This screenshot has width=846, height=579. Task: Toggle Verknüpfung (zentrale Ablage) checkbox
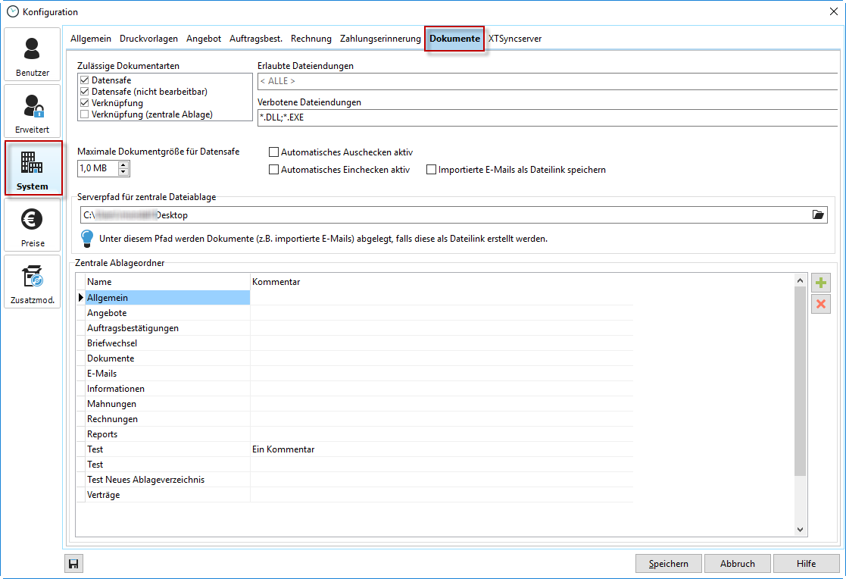click(x=85, y=114)
